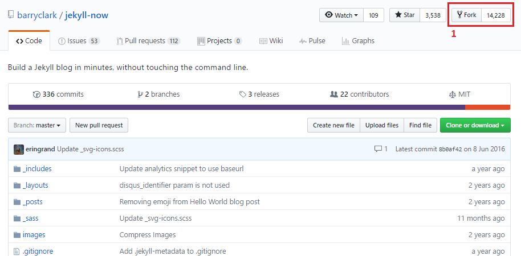Click the folder icon of _layouts
521x256 pixels.
coord(17,185)
